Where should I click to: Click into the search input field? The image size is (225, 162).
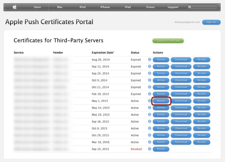(x=203, y=7)
